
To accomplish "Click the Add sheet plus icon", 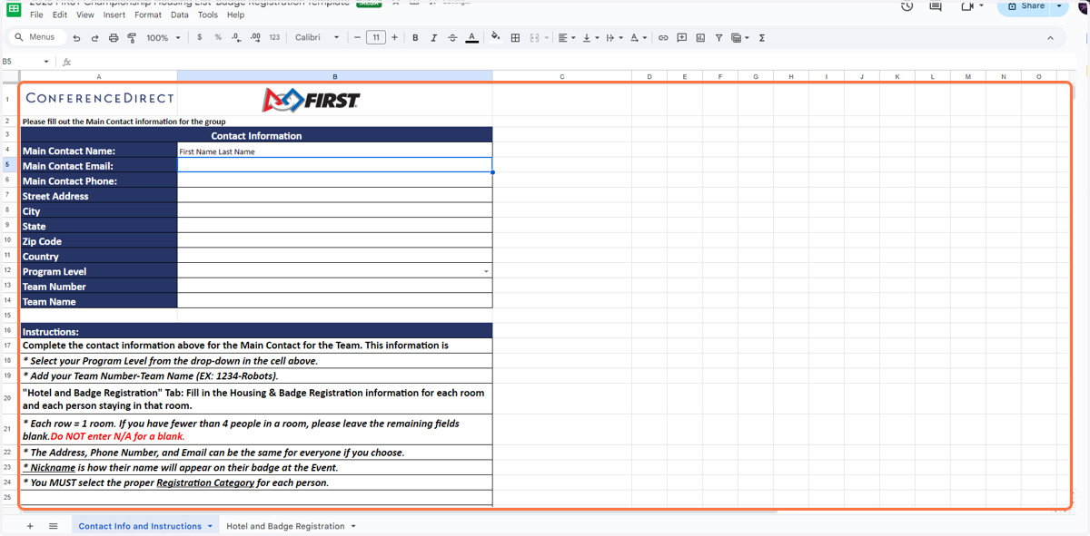I will coord(30,526).
